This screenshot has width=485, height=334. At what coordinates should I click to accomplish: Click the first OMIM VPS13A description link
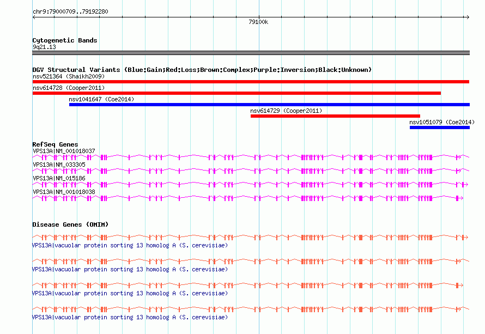click(130, 246)
